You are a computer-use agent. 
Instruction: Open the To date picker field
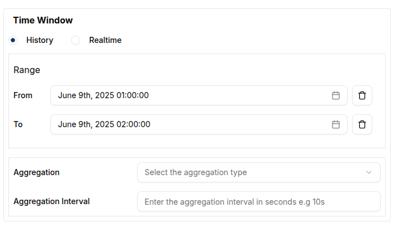point(190,124)
